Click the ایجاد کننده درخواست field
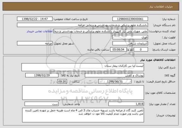The width and height of the screenshot is (182, 128). [100, 31]
